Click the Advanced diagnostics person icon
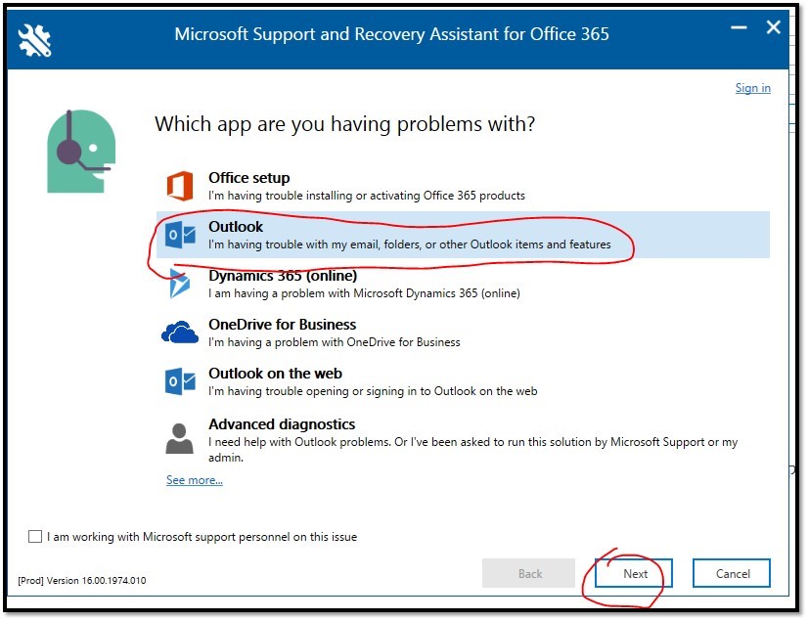This screenshot has height=621, width=808. (179, 438)
